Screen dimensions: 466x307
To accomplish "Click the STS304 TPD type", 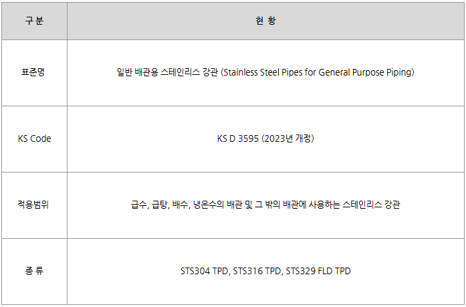I will coord(204,271).
